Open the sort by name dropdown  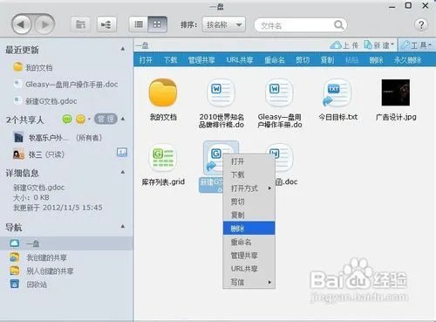coord(224,24)
